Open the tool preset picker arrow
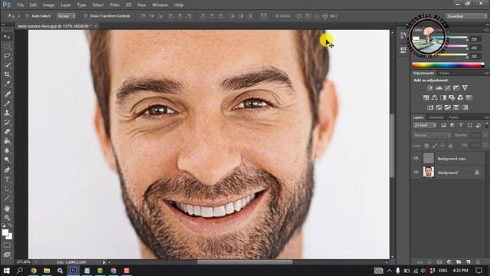Image resolution: width=490 pixels, height=276 pixels. tap(18, 16)
